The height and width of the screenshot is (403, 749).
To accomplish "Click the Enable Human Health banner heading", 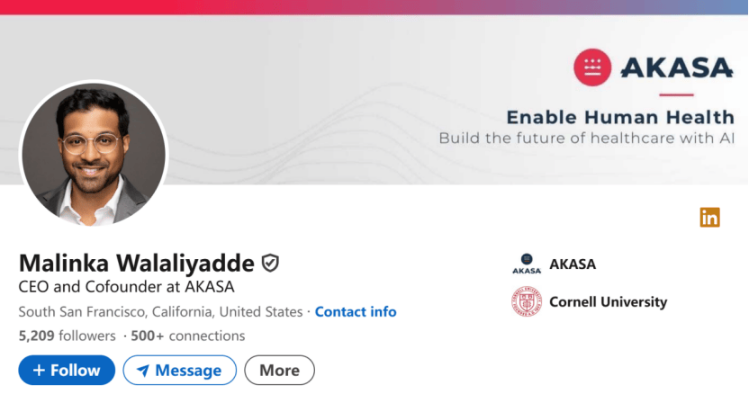I will 619,117.
